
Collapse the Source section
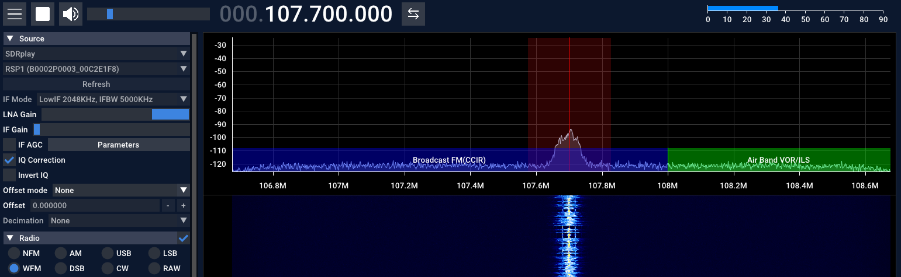(x=96, y=38)
